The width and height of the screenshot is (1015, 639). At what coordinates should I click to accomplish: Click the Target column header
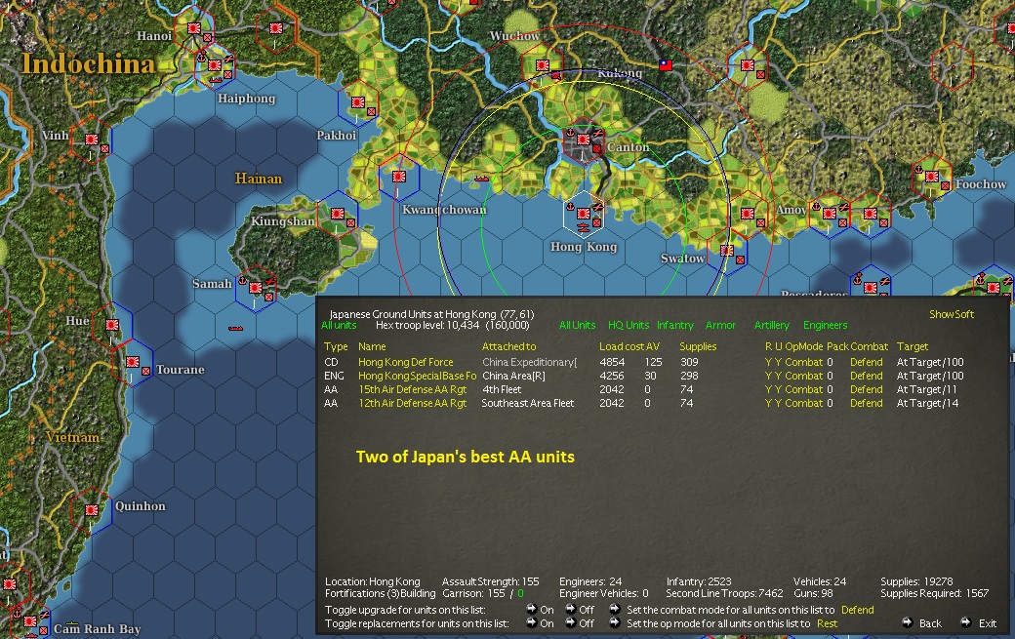[913, 346]
